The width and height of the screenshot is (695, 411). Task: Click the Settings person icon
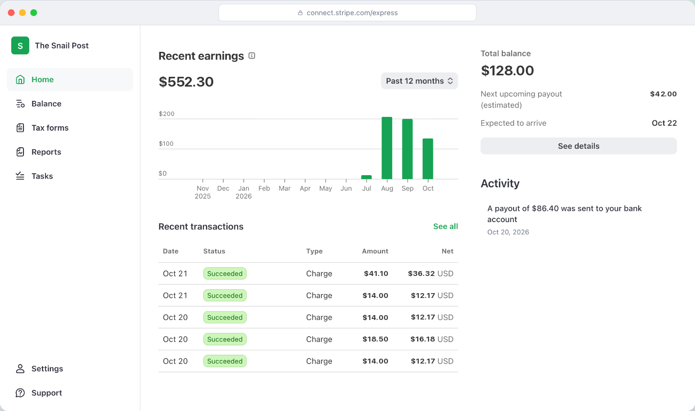pyautogui.click(x=20, y=368)
